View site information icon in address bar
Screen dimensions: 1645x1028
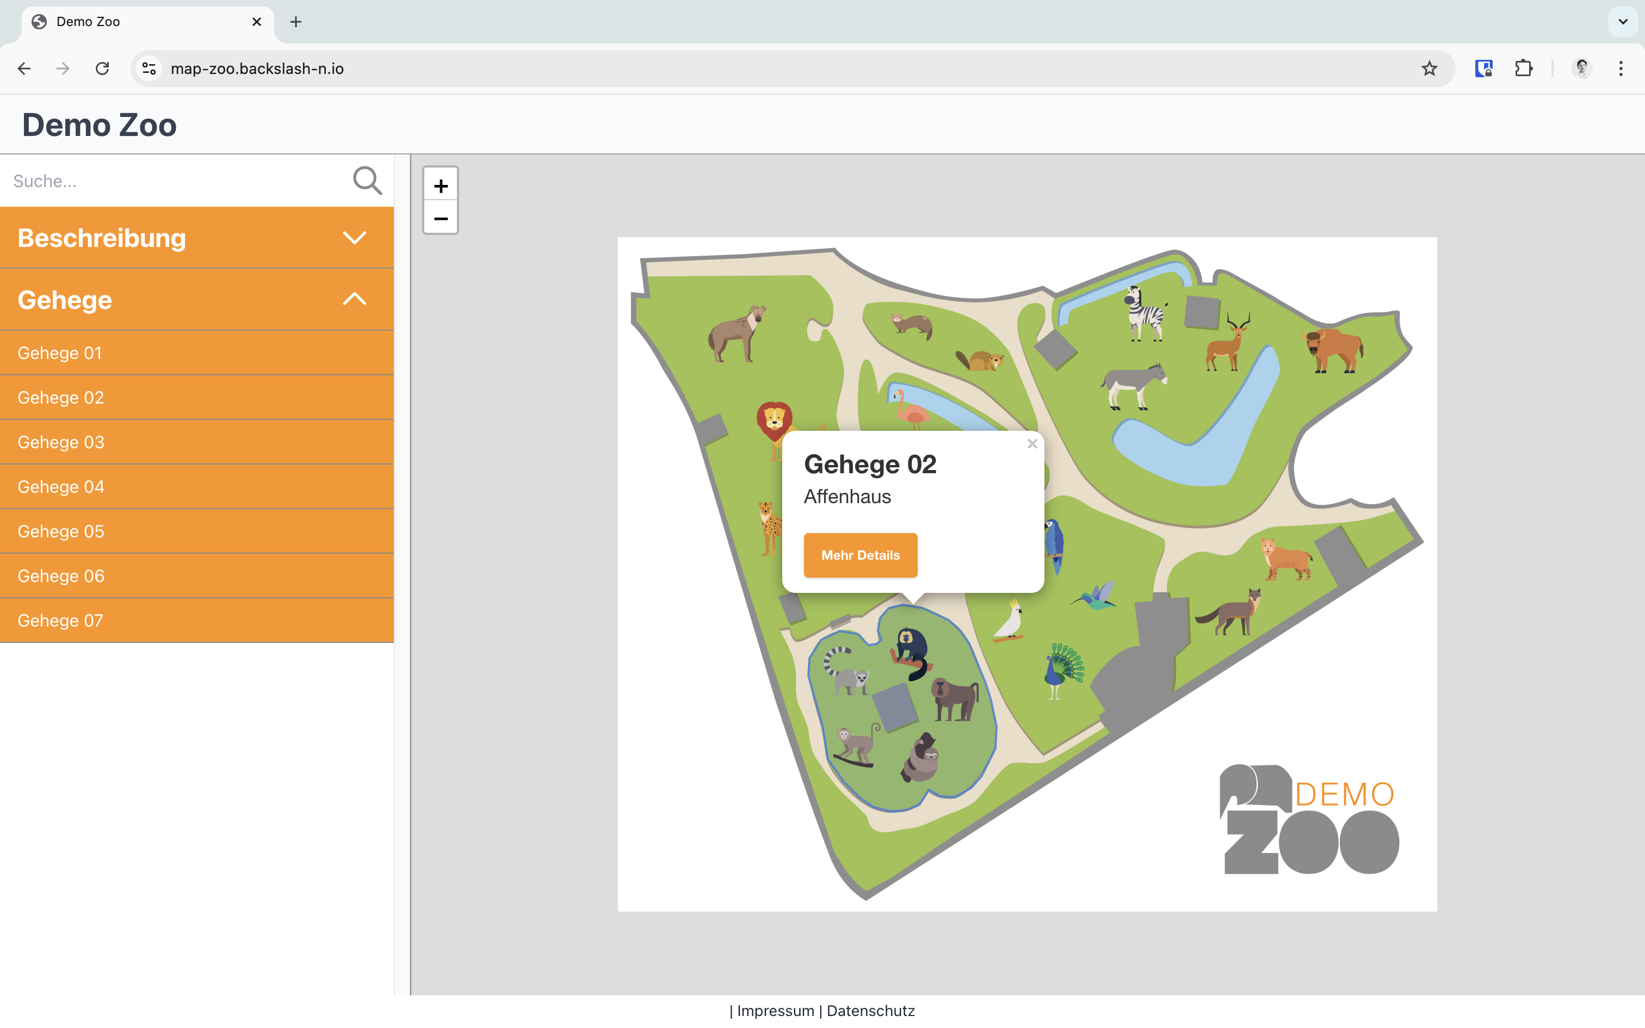(x=149, y=69)
